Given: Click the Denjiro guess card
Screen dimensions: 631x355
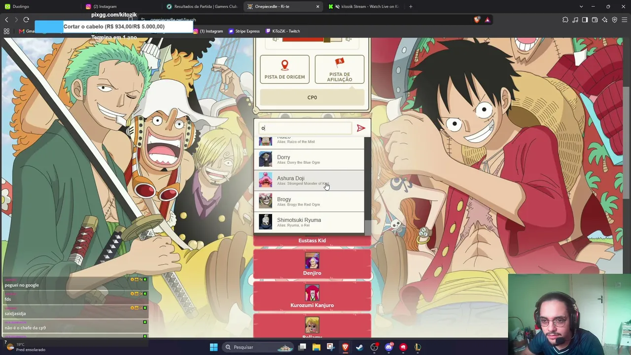Looking at the screenshot, I should [312, 264].
